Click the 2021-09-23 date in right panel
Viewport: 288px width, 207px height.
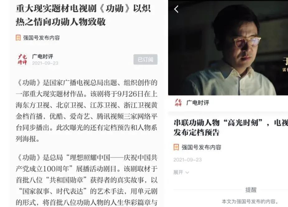pos(187,160)
